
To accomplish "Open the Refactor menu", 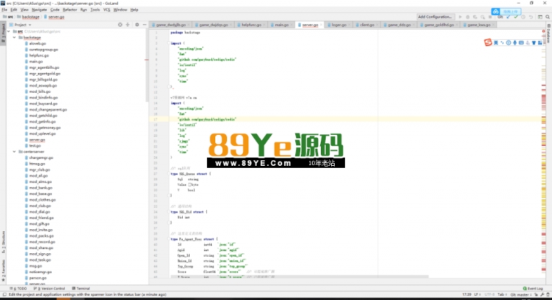I will point(70,10).
